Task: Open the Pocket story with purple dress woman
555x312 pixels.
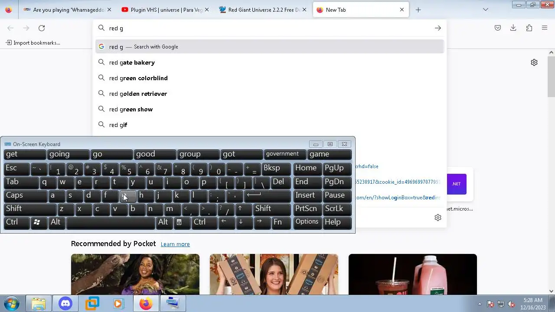Action: pos(135,274)
